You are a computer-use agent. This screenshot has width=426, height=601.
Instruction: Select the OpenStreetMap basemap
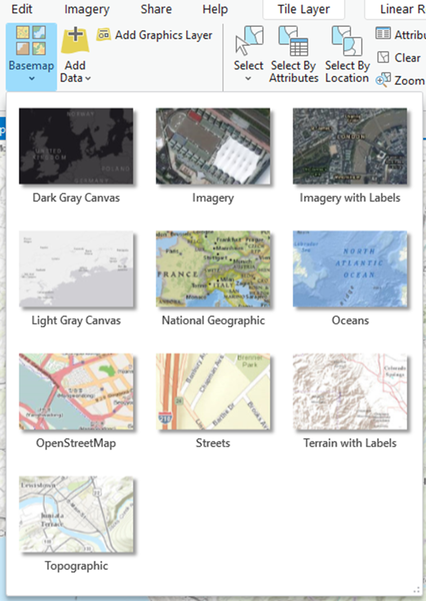click(76, 391)
